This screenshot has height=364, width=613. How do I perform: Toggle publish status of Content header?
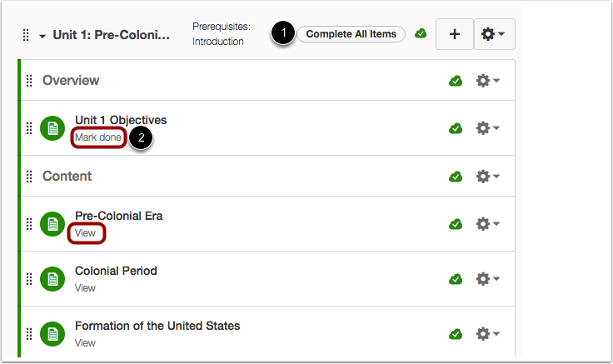point(456,177)
